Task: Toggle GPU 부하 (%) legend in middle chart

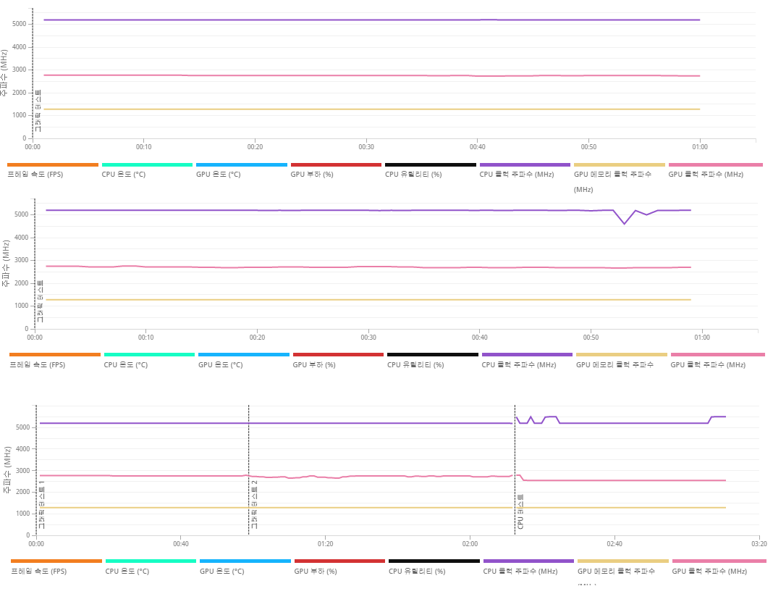Action: [x=314, y=365]
